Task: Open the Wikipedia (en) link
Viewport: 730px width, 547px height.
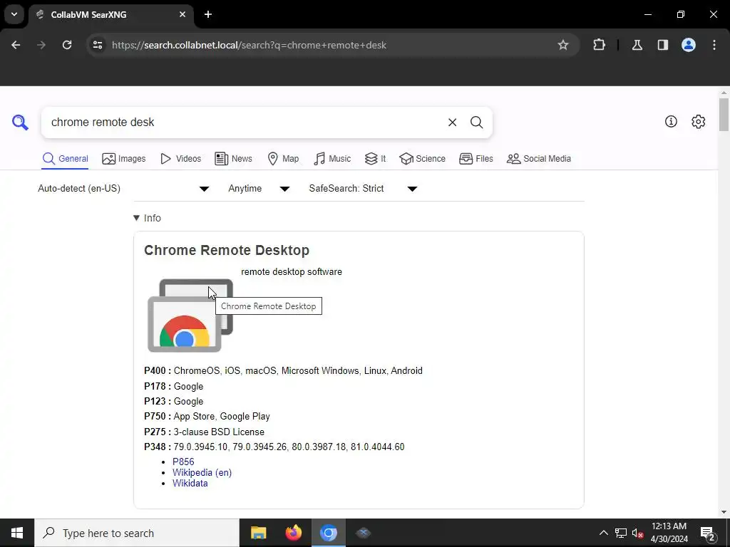Action: (x=202, y=472)
